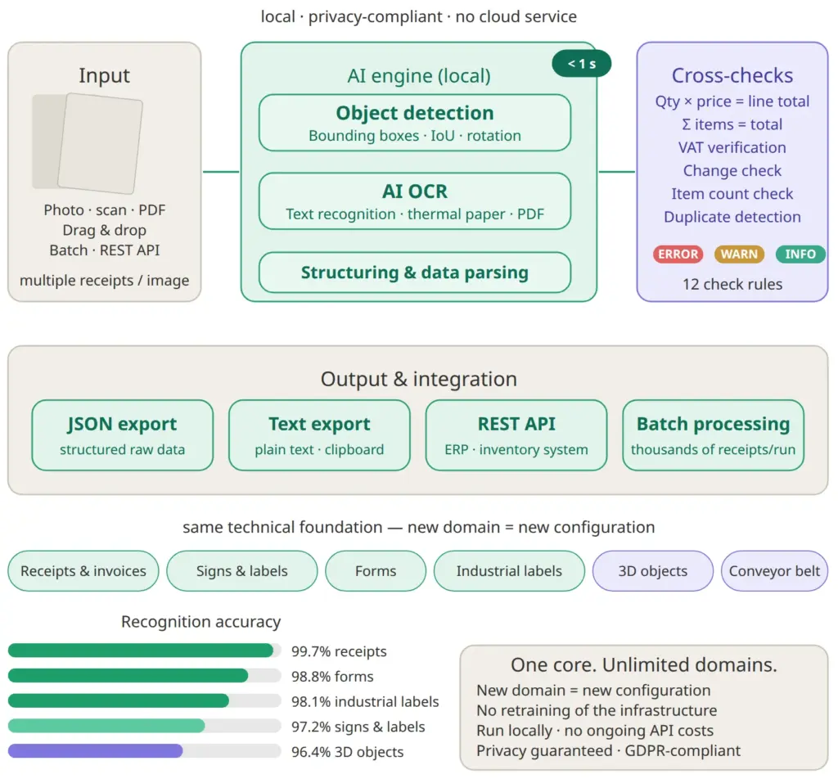Click the 'Recognition accuracy' heading
This screenshot has width=838, height=779.
click(x=201, y=622)
